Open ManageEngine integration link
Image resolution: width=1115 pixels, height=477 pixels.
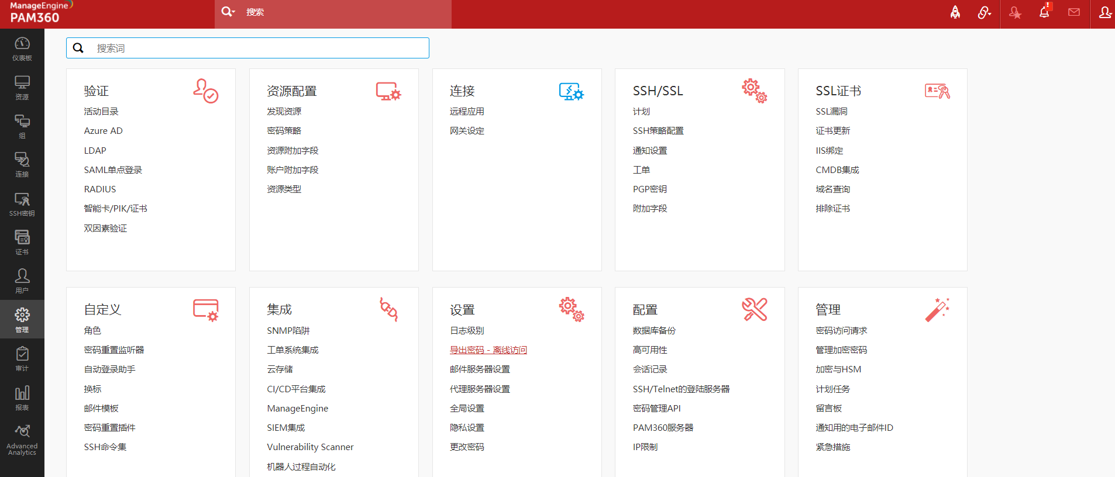[298, 409]
